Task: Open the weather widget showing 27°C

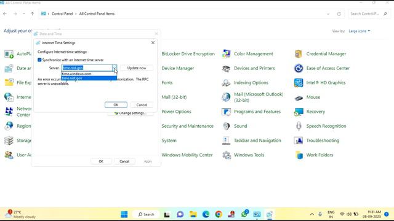Action: click(20, 214)
